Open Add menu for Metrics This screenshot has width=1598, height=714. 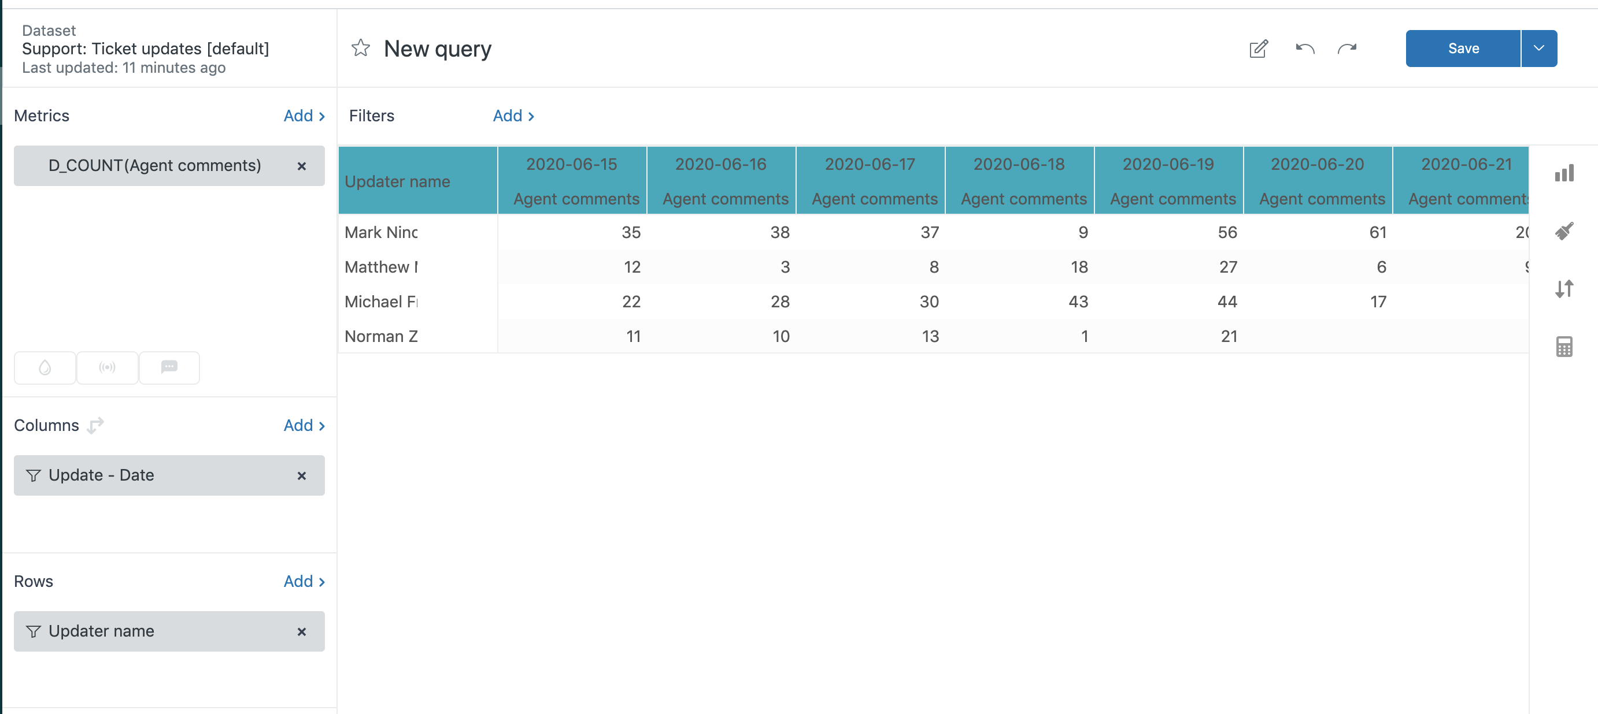304,116
